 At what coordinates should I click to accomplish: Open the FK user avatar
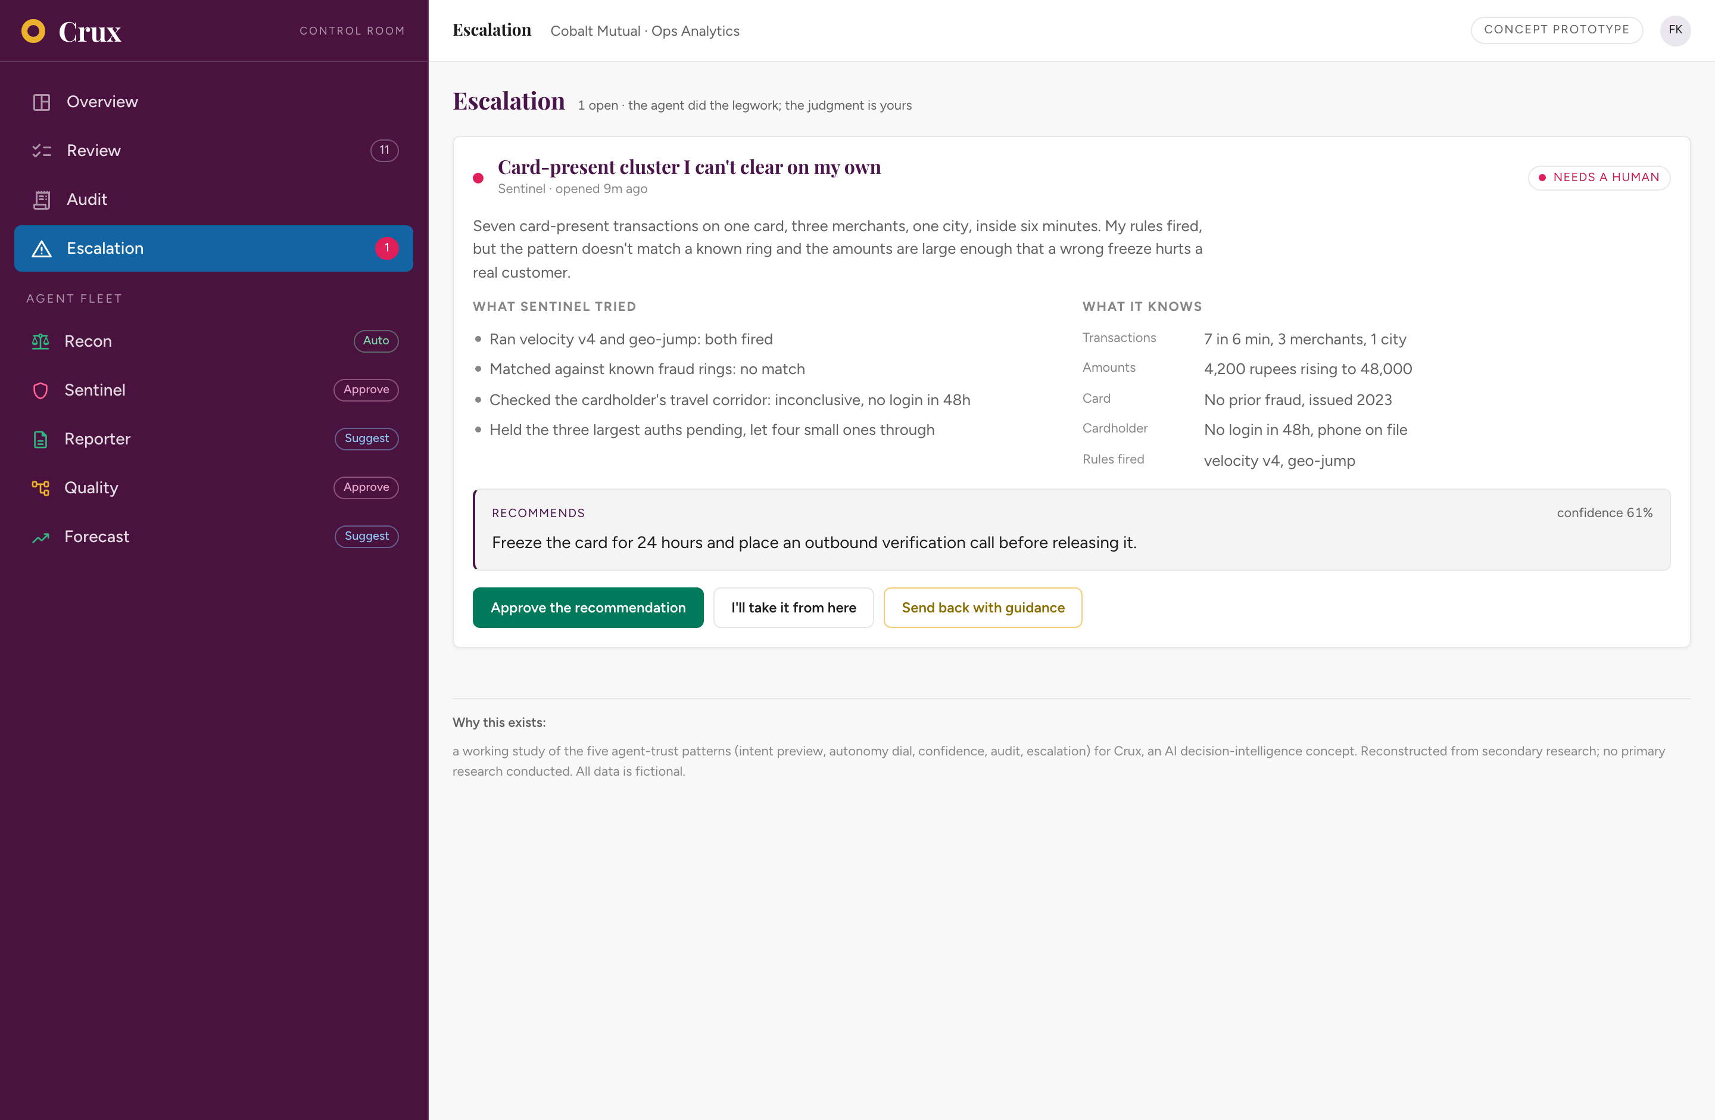coord(1675,30)
